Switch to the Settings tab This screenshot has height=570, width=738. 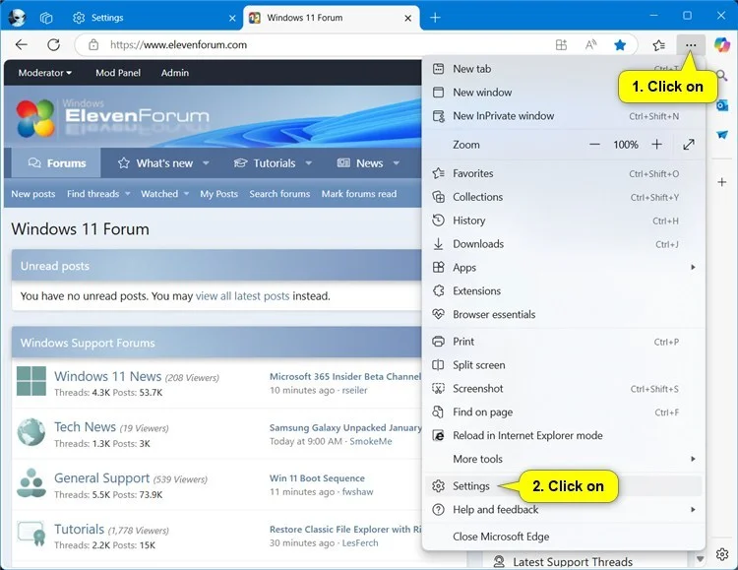(x=153, y=18)
